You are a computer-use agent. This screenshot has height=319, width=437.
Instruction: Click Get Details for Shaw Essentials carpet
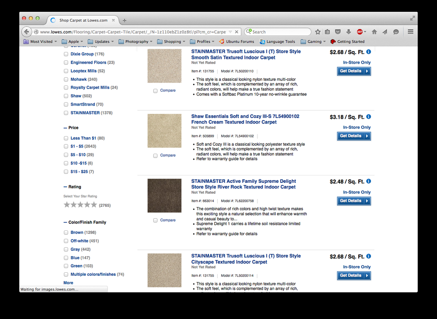354,136
